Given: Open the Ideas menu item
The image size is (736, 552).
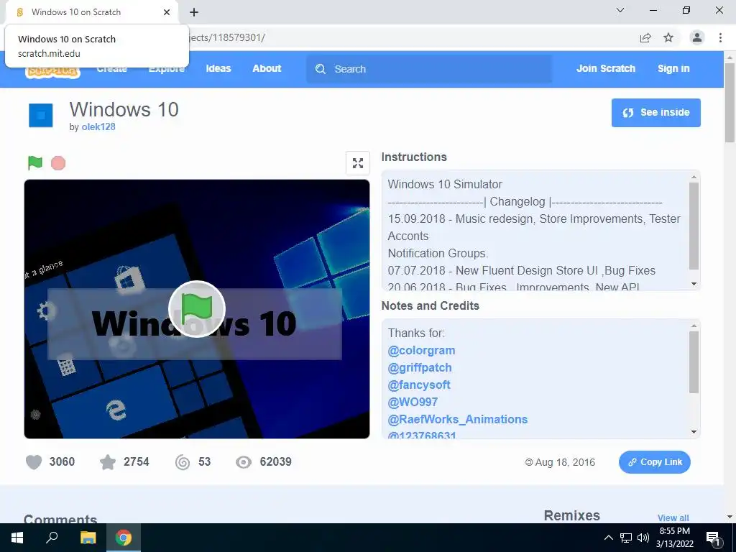Looking at the screenshot, I should point(218,68).
